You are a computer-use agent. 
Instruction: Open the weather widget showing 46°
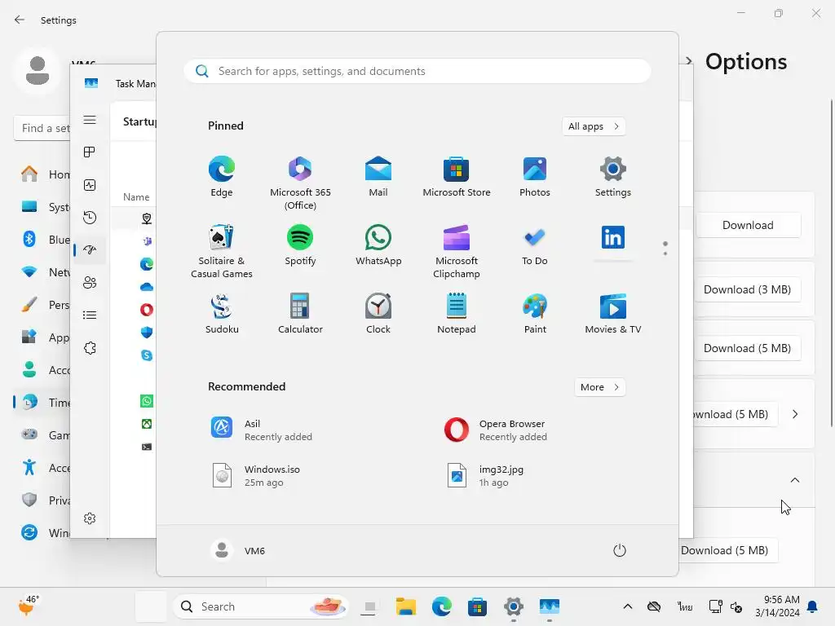[28, 606]
